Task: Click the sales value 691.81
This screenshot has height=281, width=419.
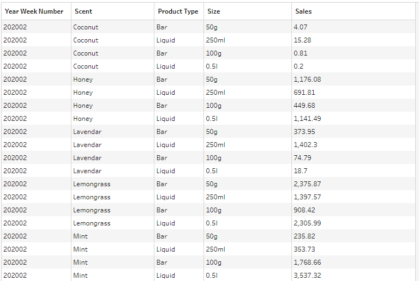Action: (x=304, y=93)
